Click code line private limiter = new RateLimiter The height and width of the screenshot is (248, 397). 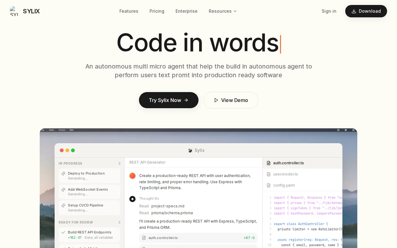click(310, 229)
